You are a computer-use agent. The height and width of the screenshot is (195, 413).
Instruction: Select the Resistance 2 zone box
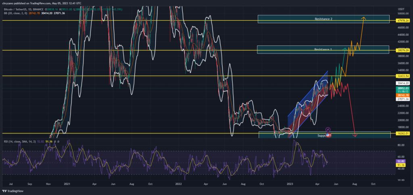point(323,19)
